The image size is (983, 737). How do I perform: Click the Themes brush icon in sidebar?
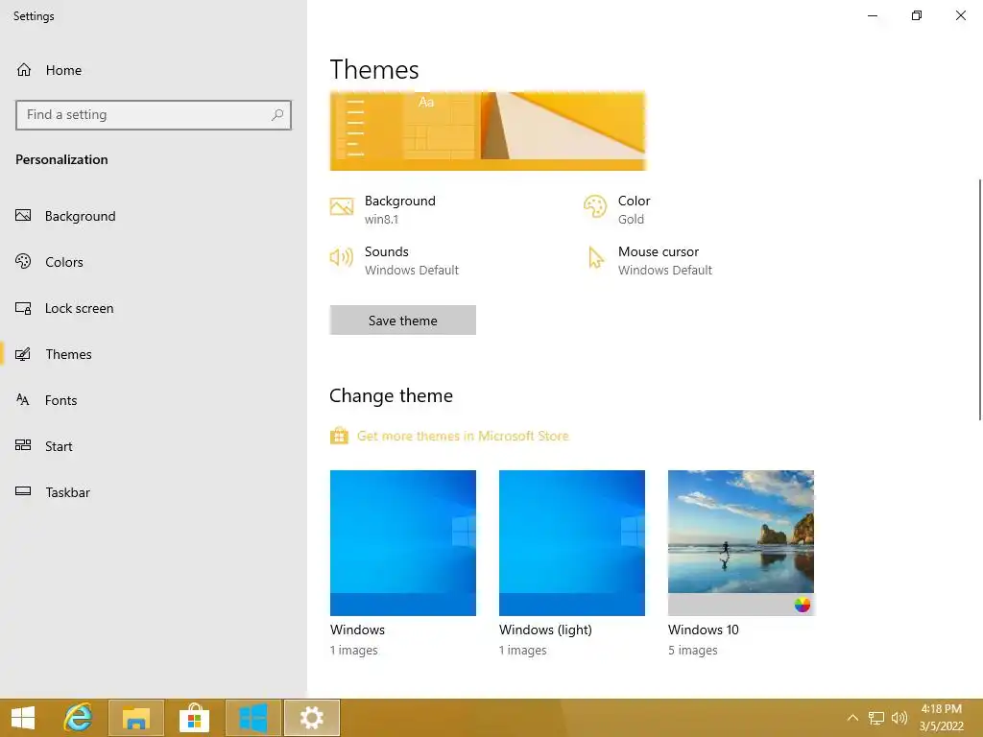(23, 354)
